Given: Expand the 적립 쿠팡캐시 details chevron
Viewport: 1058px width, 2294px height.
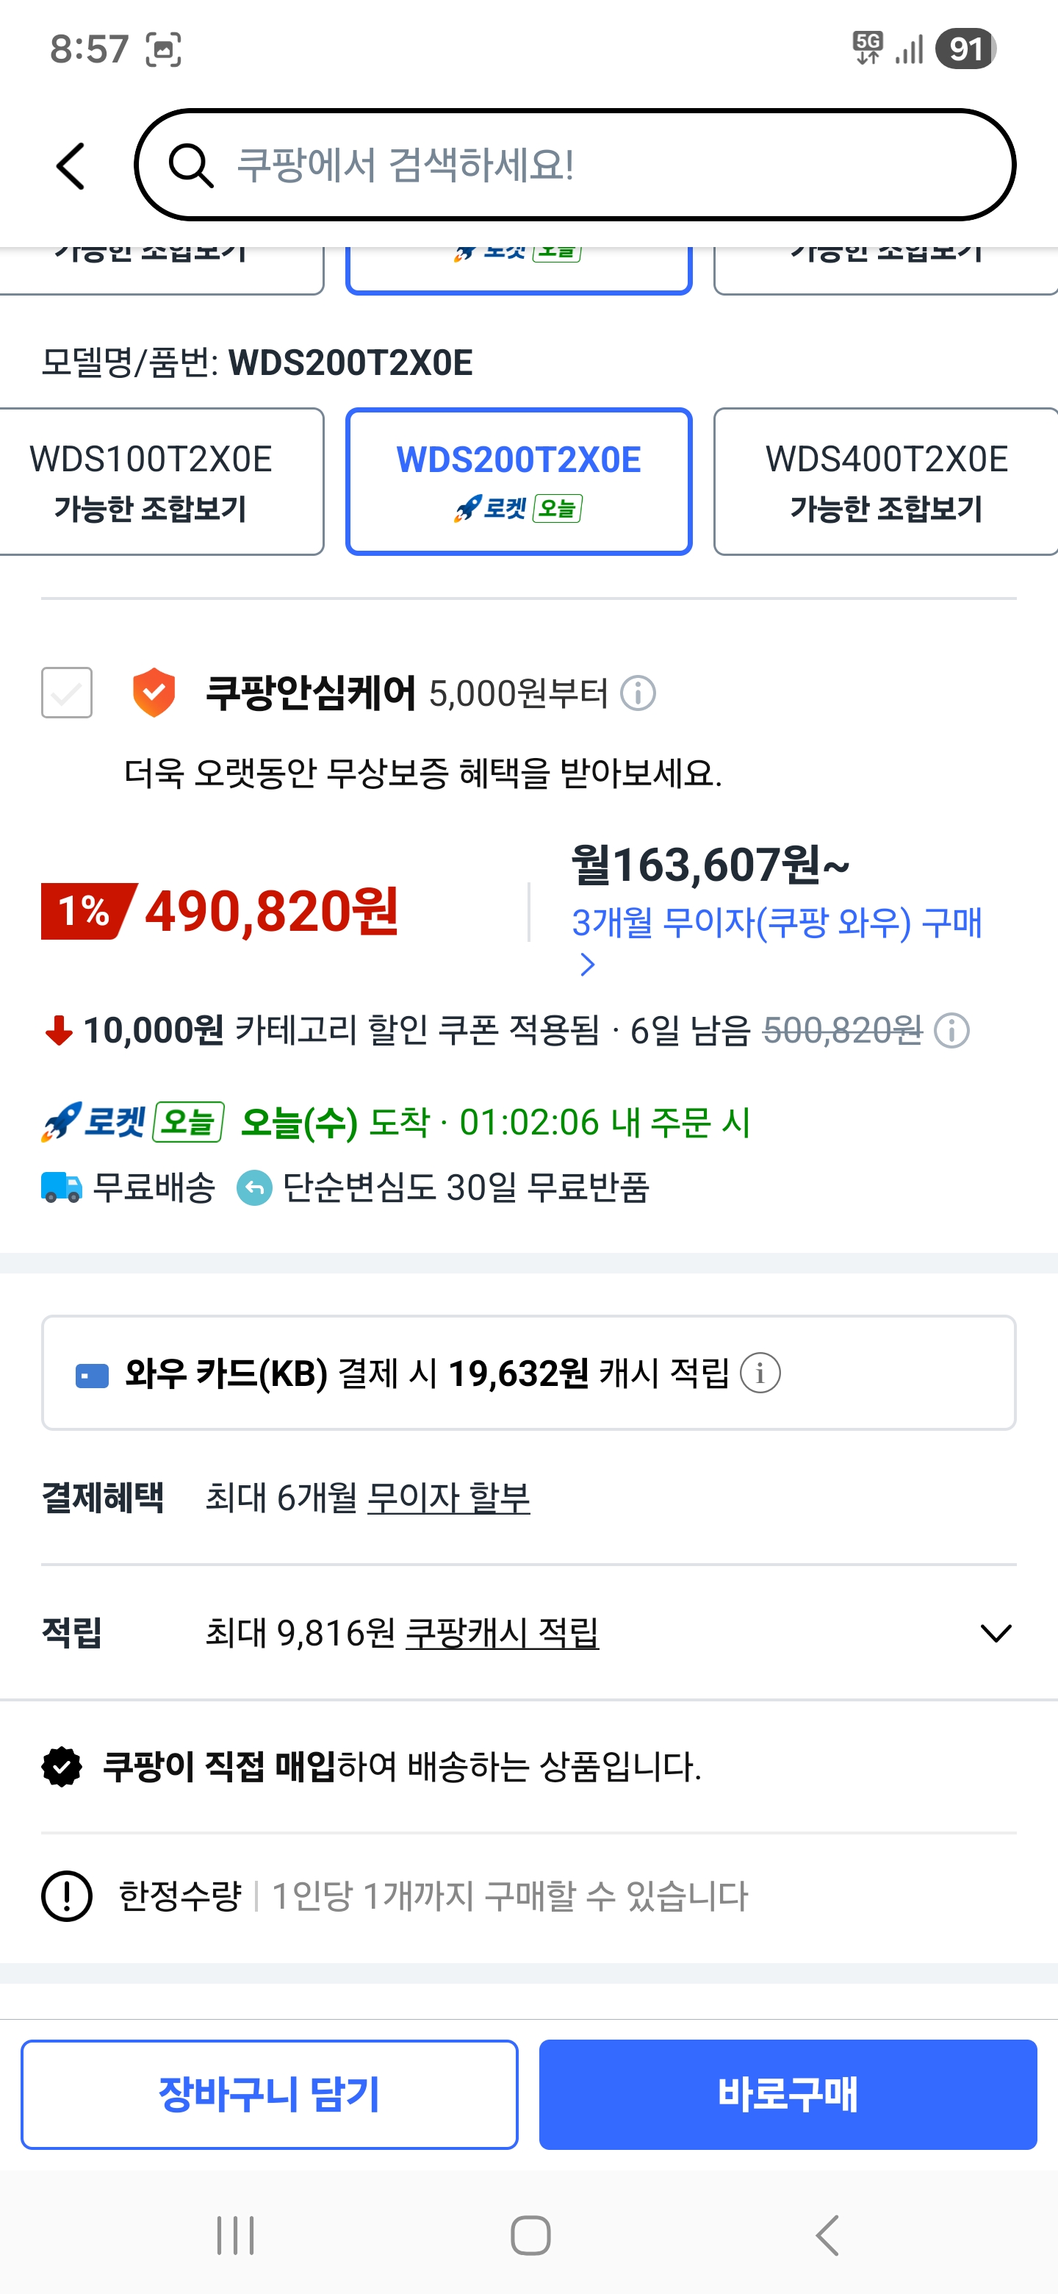Looking at the screenshot, I should click(x=995, y=1632).
